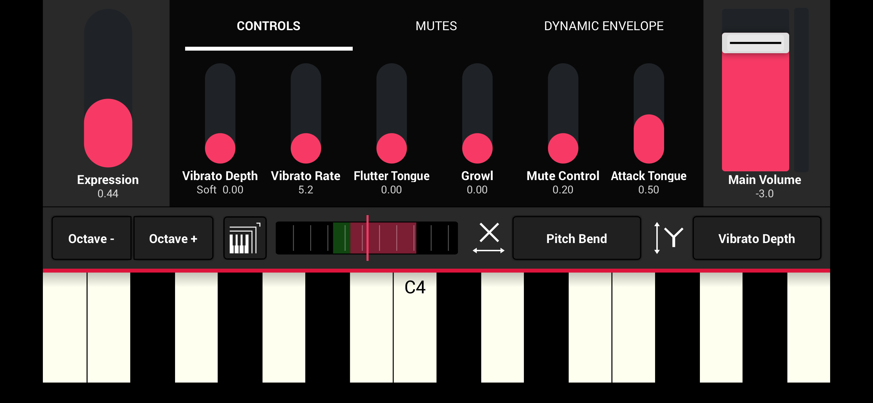Open the Vibrato Depth Y-axis selector

tap(756, 238)
